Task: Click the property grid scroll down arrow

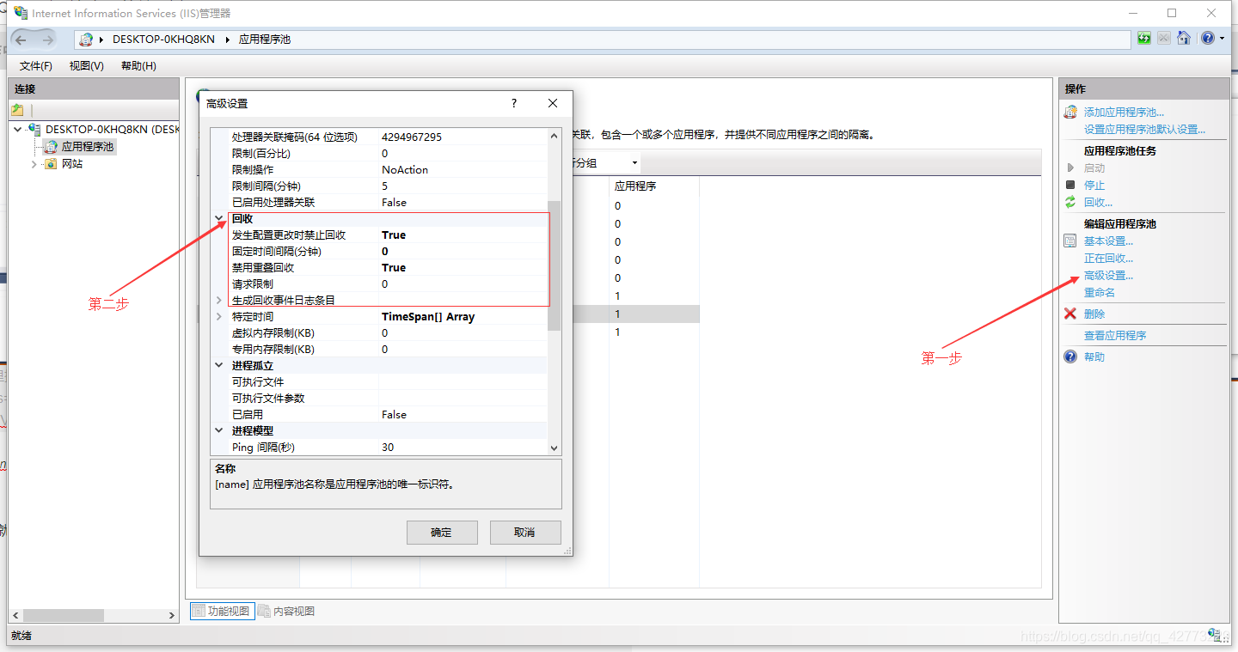Action: [x=555, y=448]
